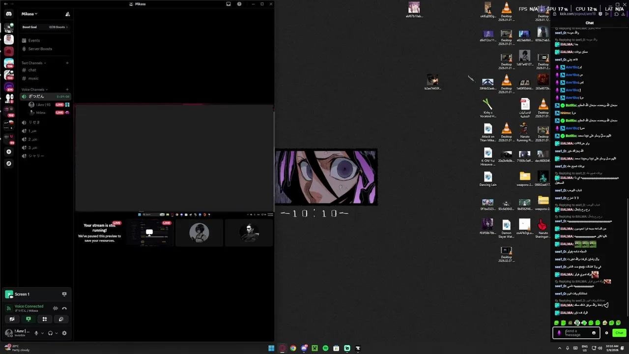Switch the ENG US input language
This screenshot has width=629, height=354.
[x=584, y=348]
